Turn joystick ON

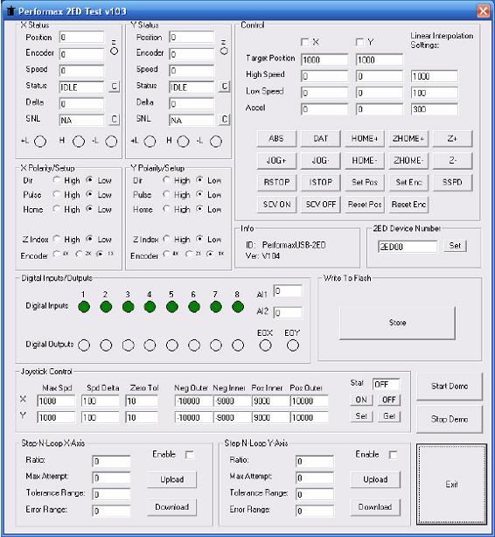pos(361,400)
